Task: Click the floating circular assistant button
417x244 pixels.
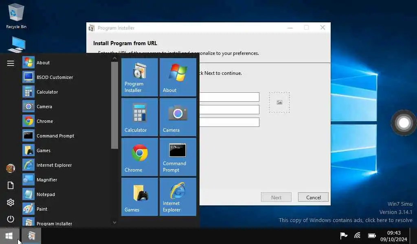Action: (x=404, y=123)
